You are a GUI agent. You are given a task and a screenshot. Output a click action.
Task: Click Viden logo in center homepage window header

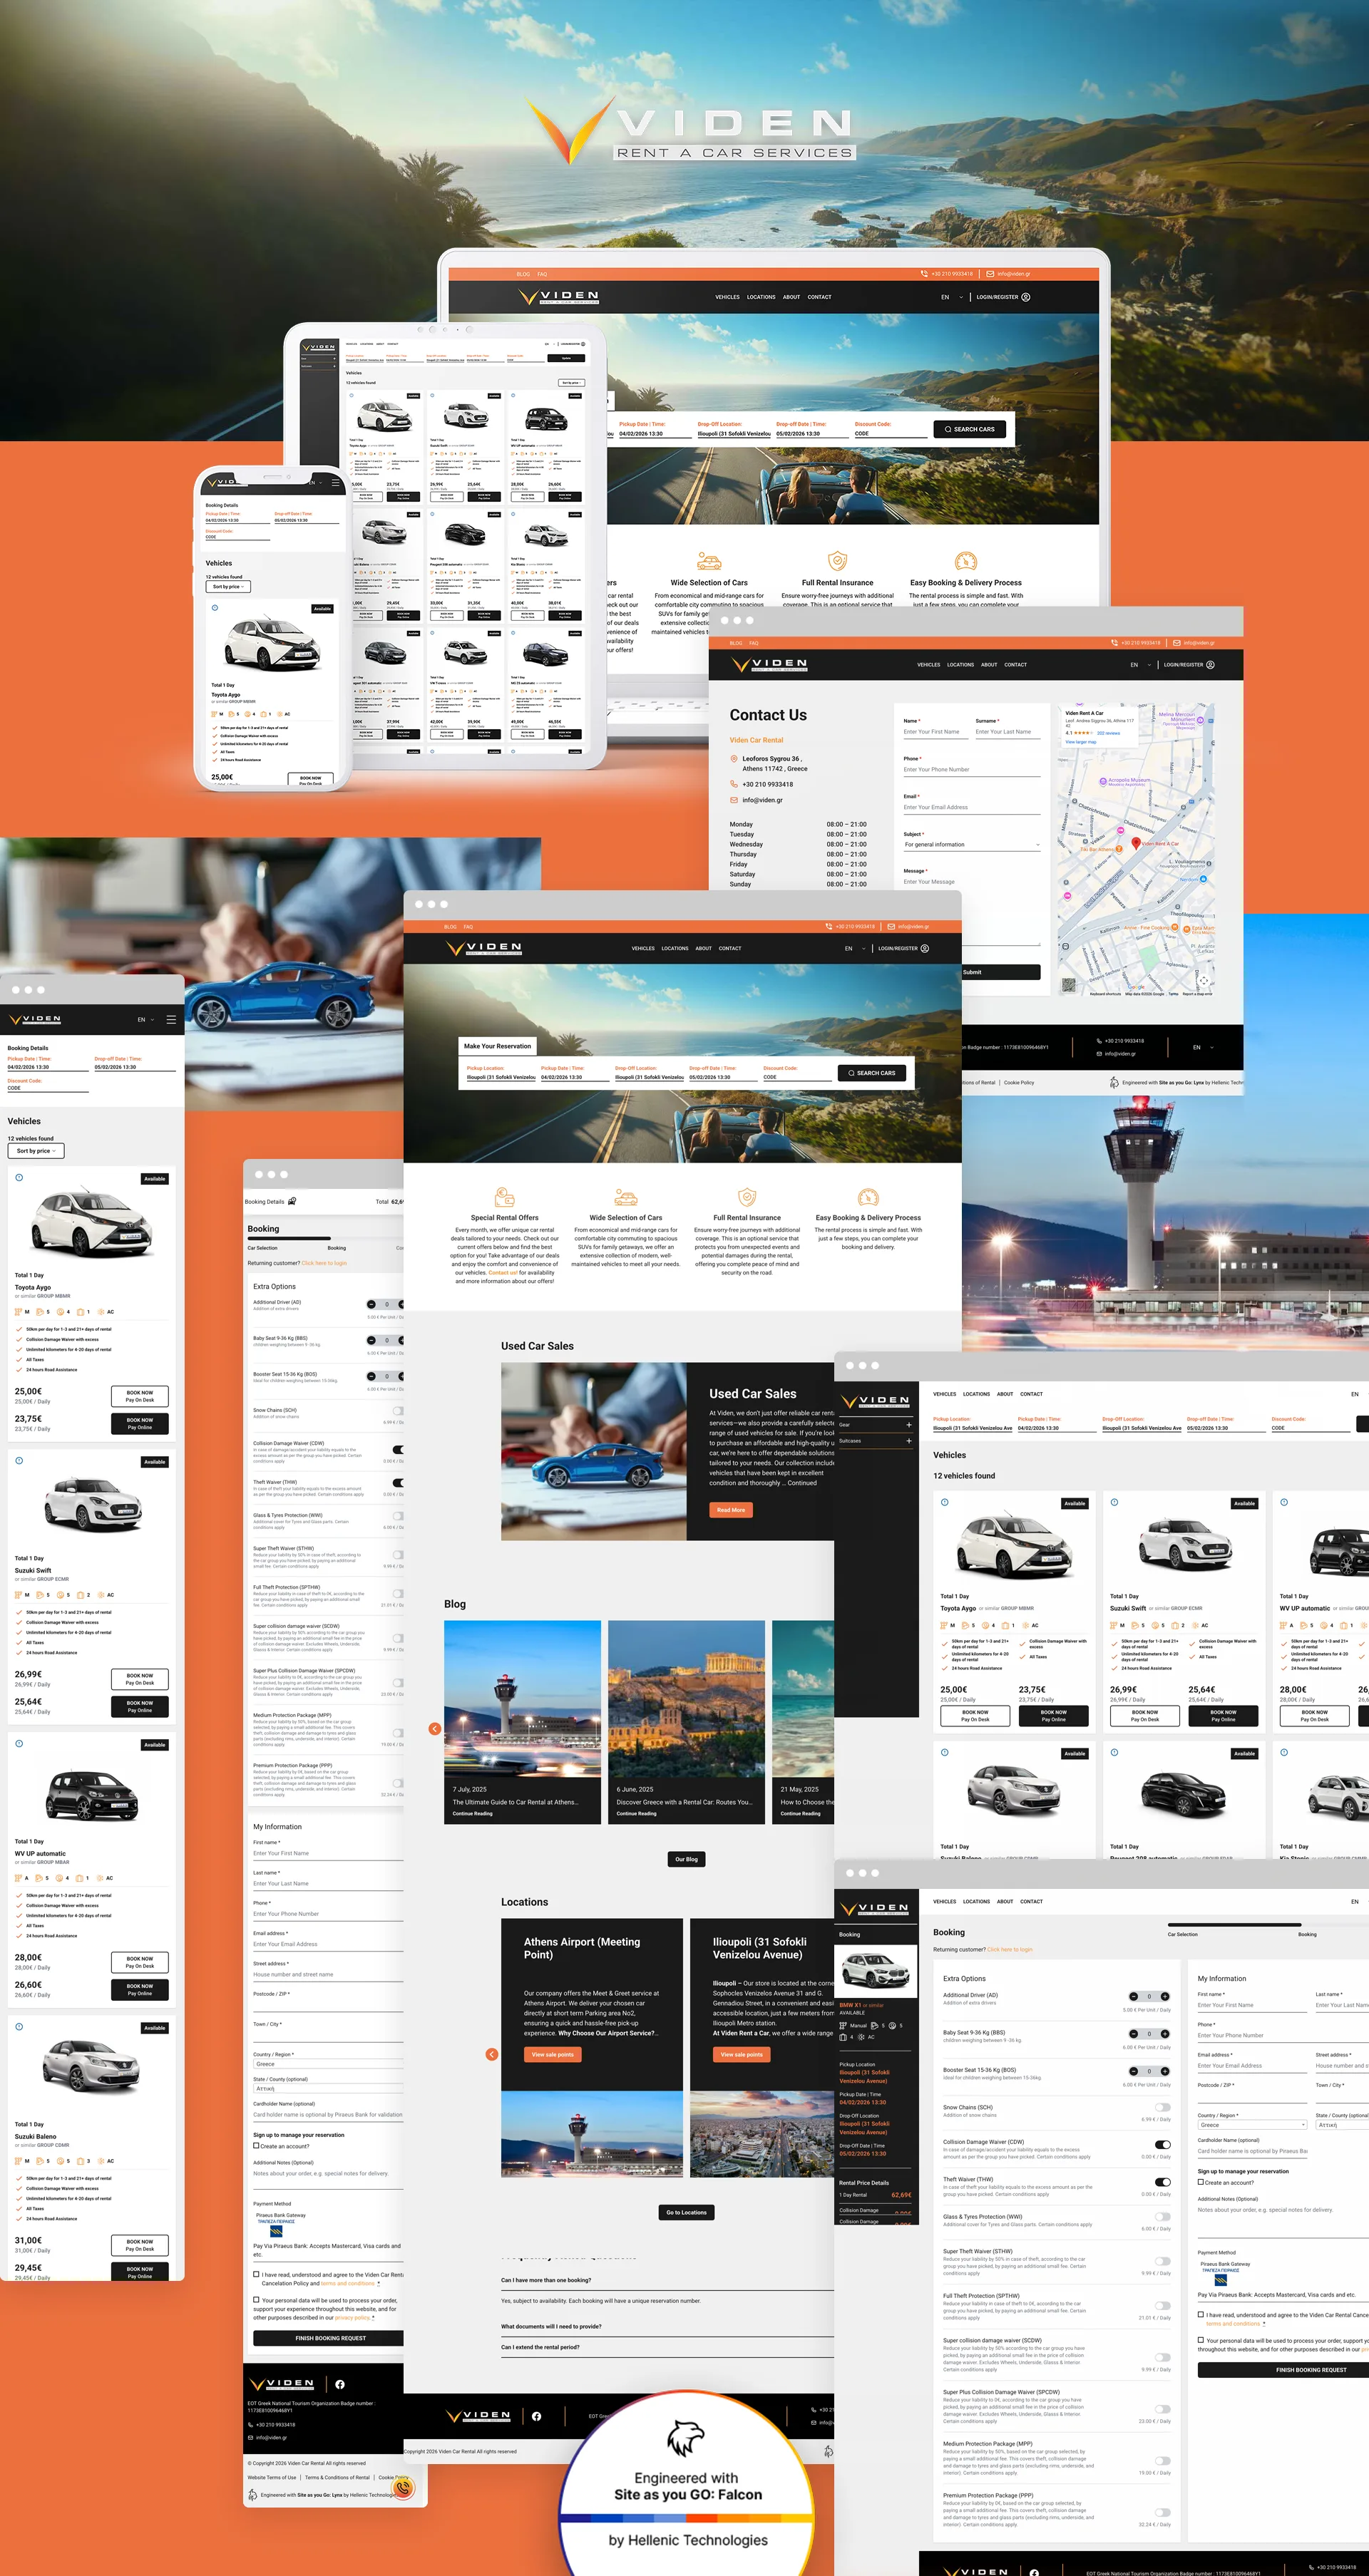pos(484,948)
